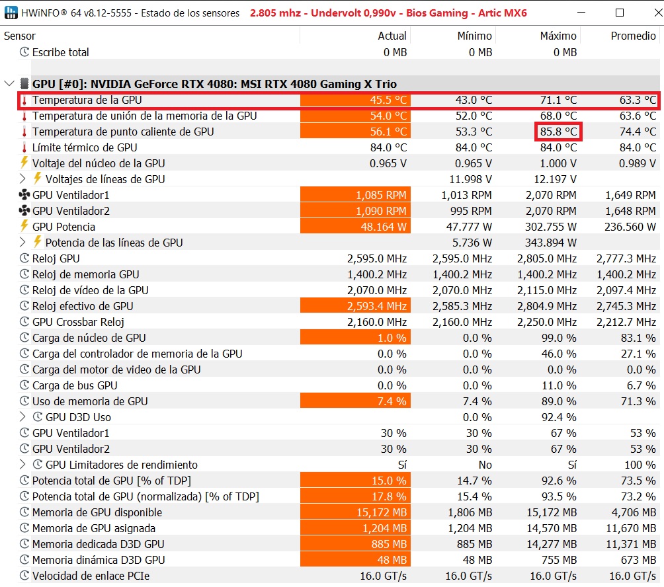Expand Potencia de las líneas de GPU
This screenshot has height=587, width=664.
point(23,243)
